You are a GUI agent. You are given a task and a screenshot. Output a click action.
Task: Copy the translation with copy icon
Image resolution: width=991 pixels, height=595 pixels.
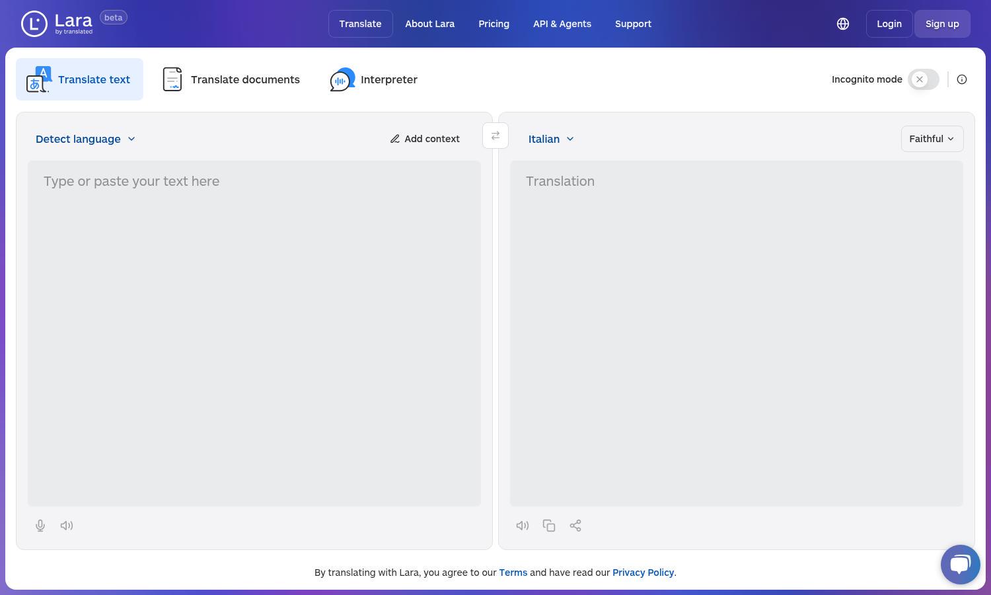(549, 526)
